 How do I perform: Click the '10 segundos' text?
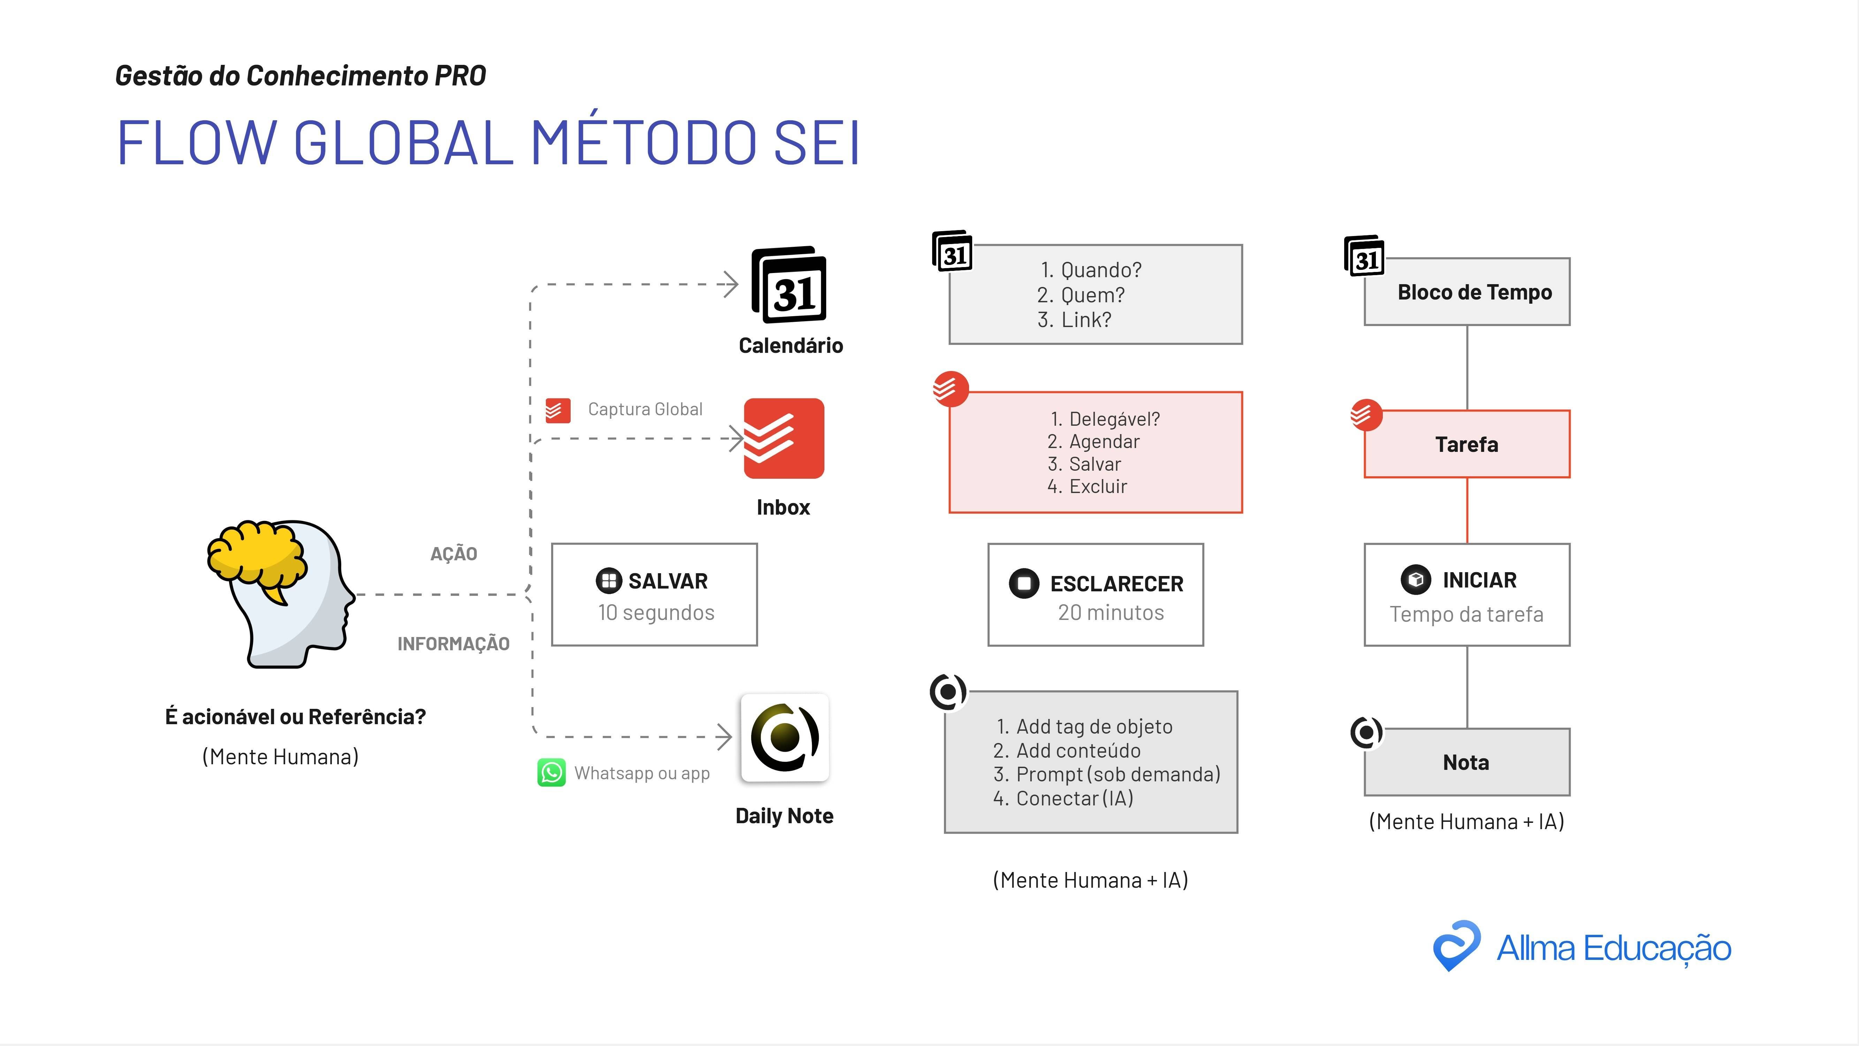click(x=656, y=612)
